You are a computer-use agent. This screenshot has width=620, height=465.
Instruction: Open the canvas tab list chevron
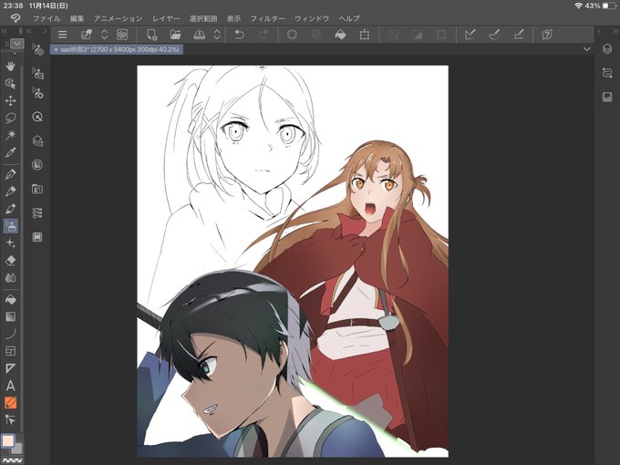(587, 49)
